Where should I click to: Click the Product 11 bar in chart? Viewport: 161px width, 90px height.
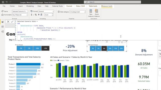[26, 74]
